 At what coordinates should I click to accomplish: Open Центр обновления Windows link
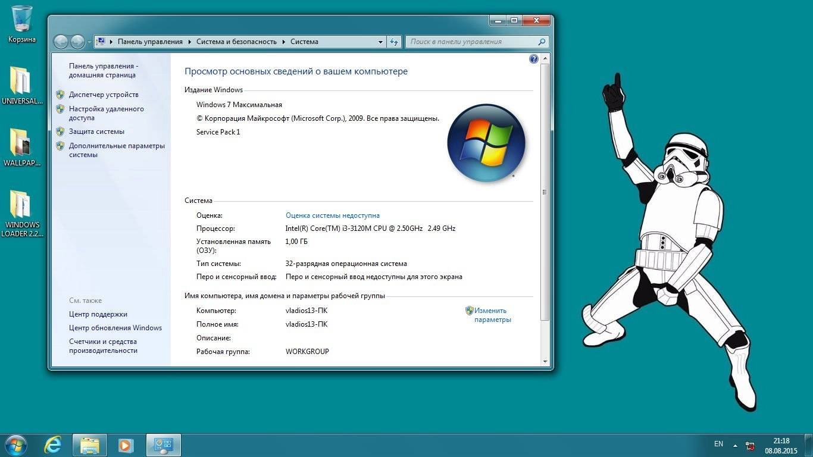[x=115, y=328]
